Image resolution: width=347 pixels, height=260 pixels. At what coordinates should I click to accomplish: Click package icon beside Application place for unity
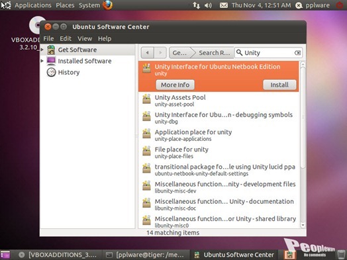pyautogui.click(x=146, y=134)
